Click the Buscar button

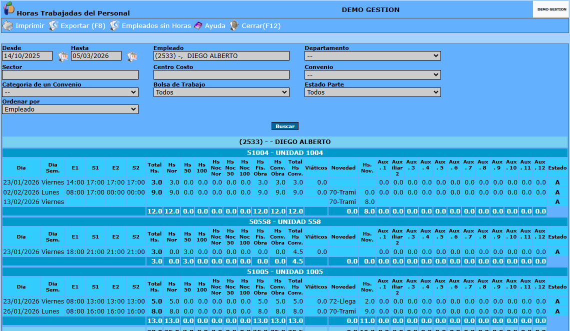tap(285, 126)
